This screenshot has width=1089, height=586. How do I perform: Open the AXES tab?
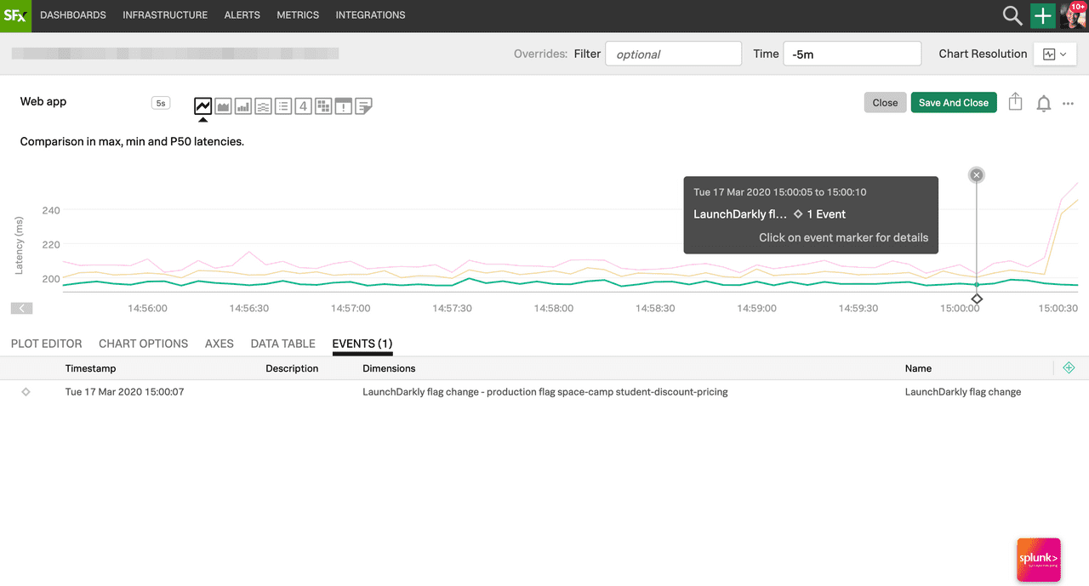click(x=219, y=344)
